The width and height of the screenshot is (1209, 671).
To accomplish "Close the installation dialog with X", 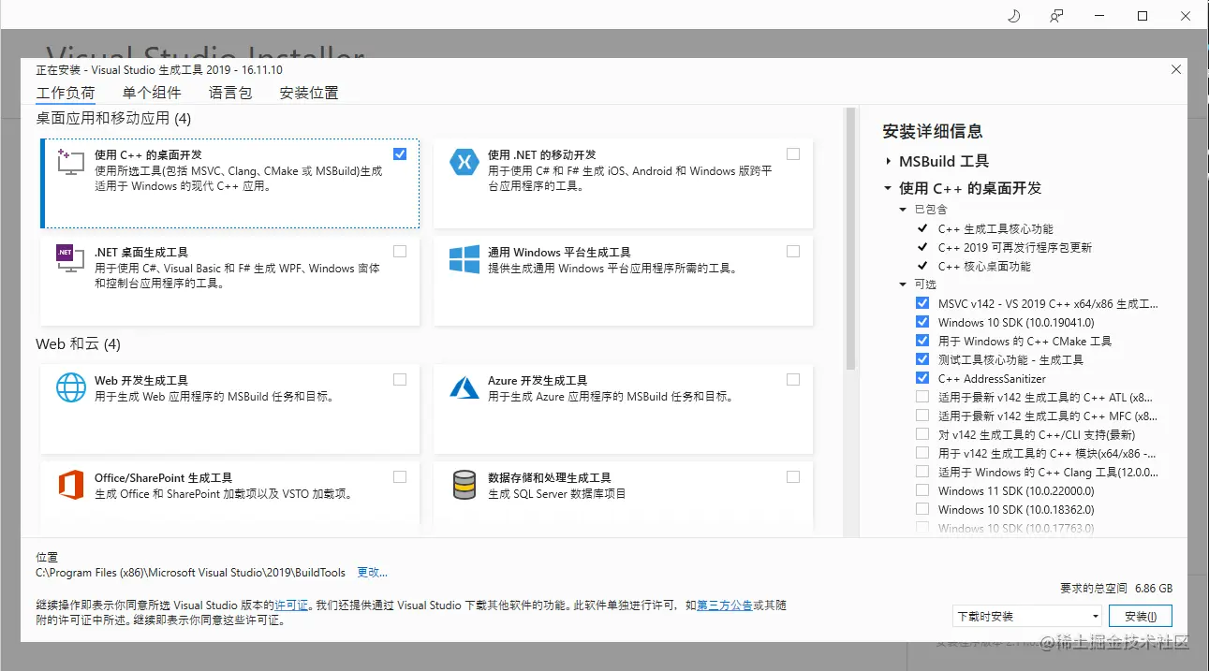I will 1176,69.
